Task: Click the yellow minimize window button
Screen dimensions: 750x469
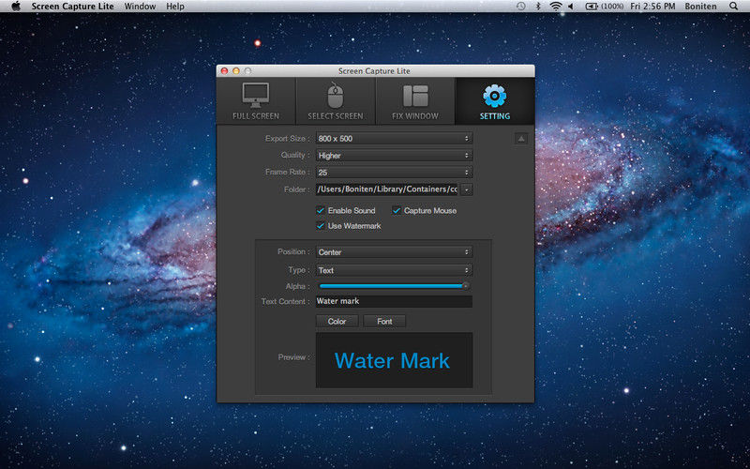Action: coord(236,71)
